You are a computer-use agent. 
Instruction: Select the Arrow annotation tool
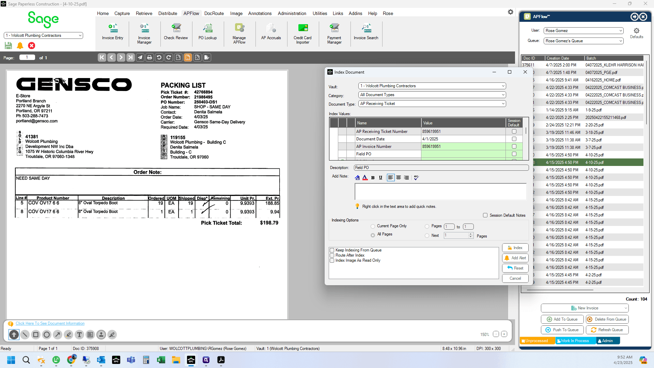(58, 335)
